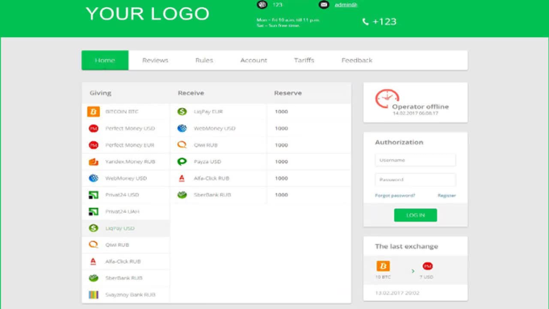Select SberBank RUB label in Receive list
The image size is (549, 309).
tap(212, 195)
